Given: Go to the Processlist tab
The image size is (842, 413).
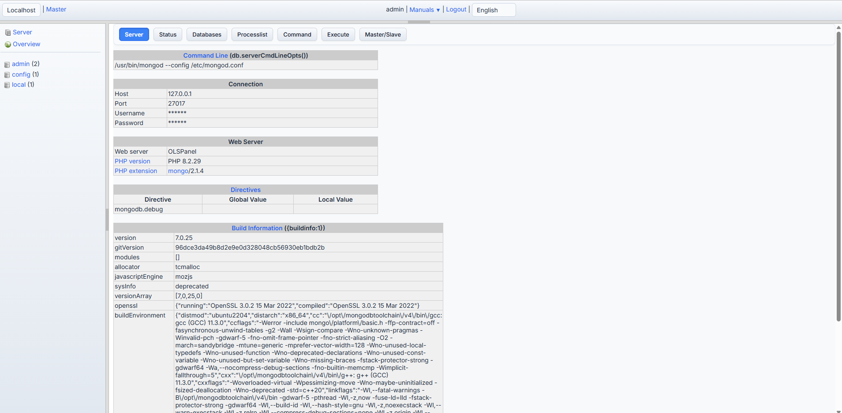Looking at the screenshot, I should pyautogui.click(x=252, y=34).
